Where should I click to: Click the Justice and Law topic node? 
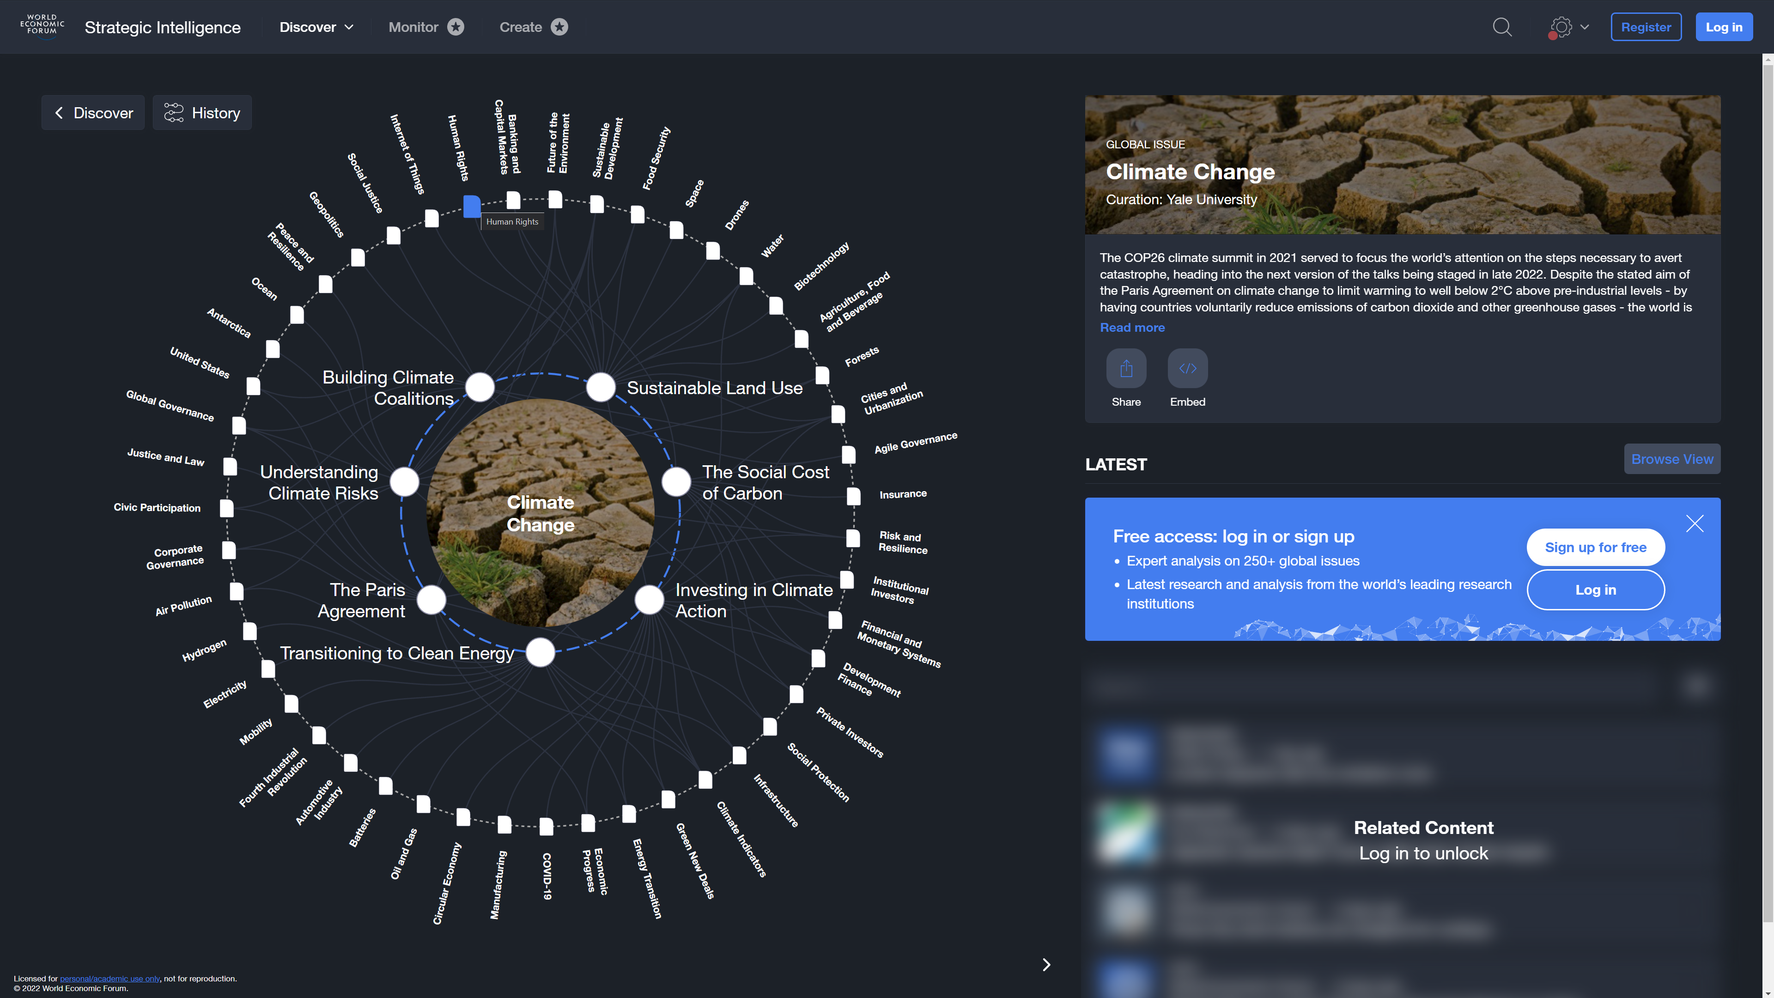click(230, 466)
